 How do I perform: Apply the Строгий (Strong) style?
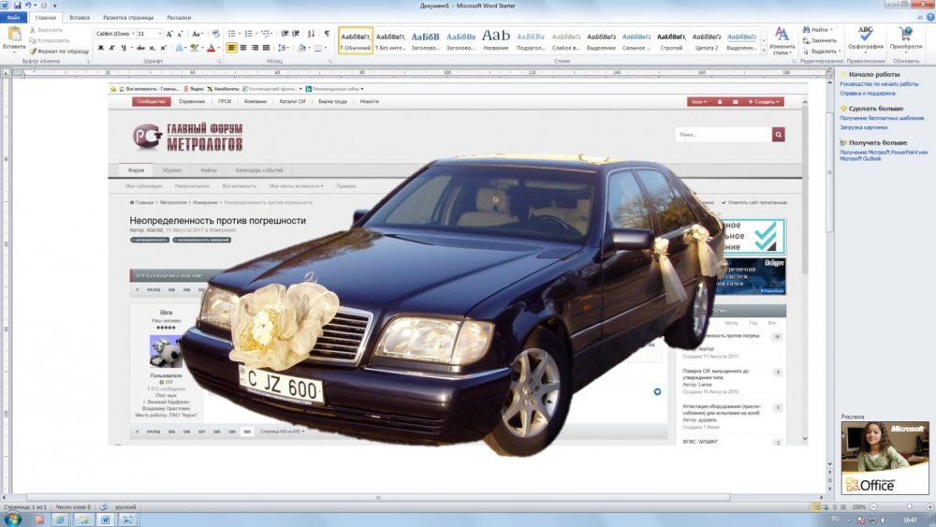click(671, 40)
